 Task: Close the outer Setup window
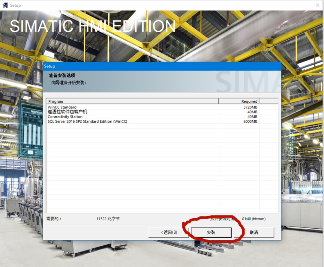pyautogui.click(x=318, y=5)
